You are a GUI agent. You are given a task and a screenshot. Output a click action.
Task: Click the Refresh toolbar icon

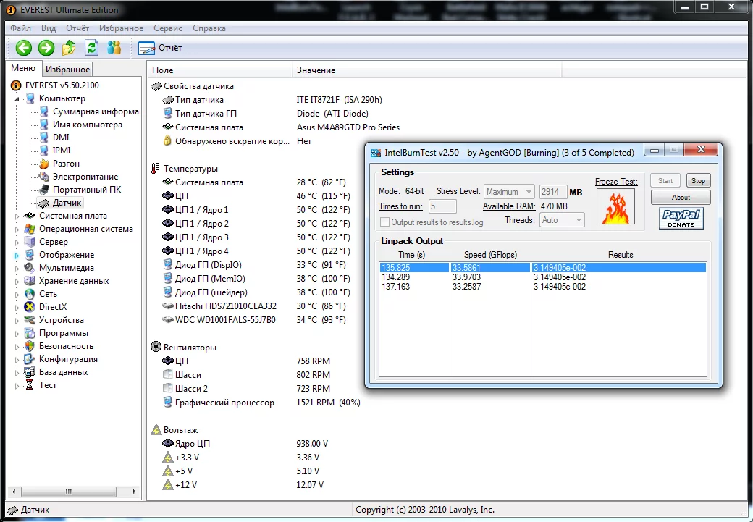click(91, 48)
